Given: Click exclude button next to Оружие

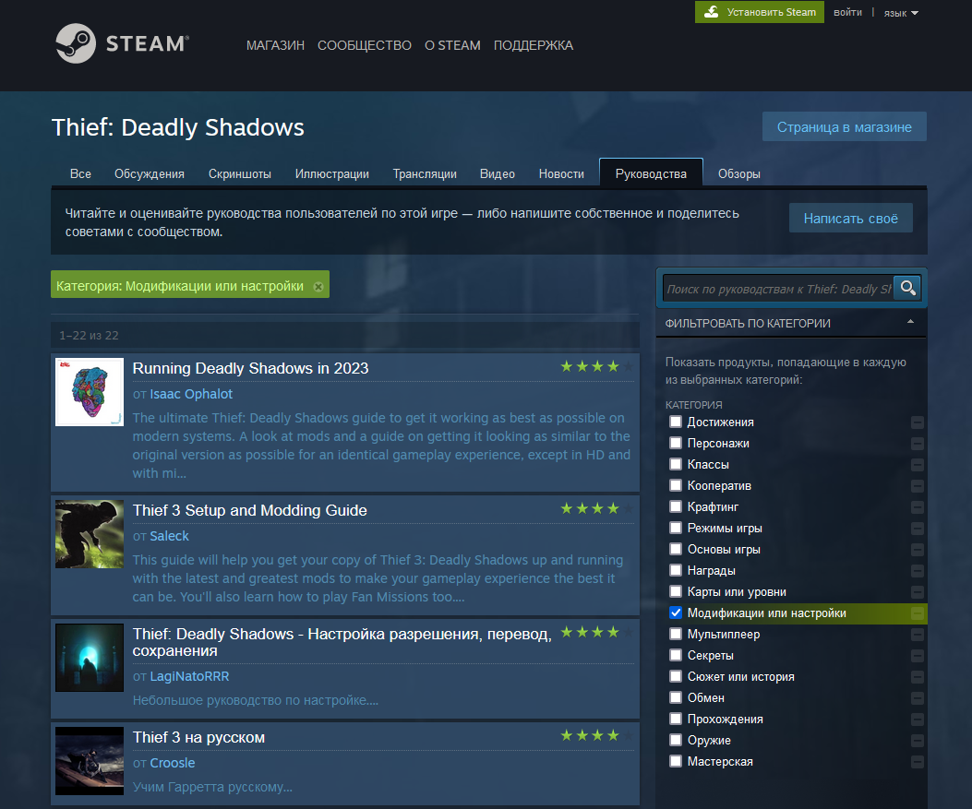Looking at the screenshot, I should point(918,740).
